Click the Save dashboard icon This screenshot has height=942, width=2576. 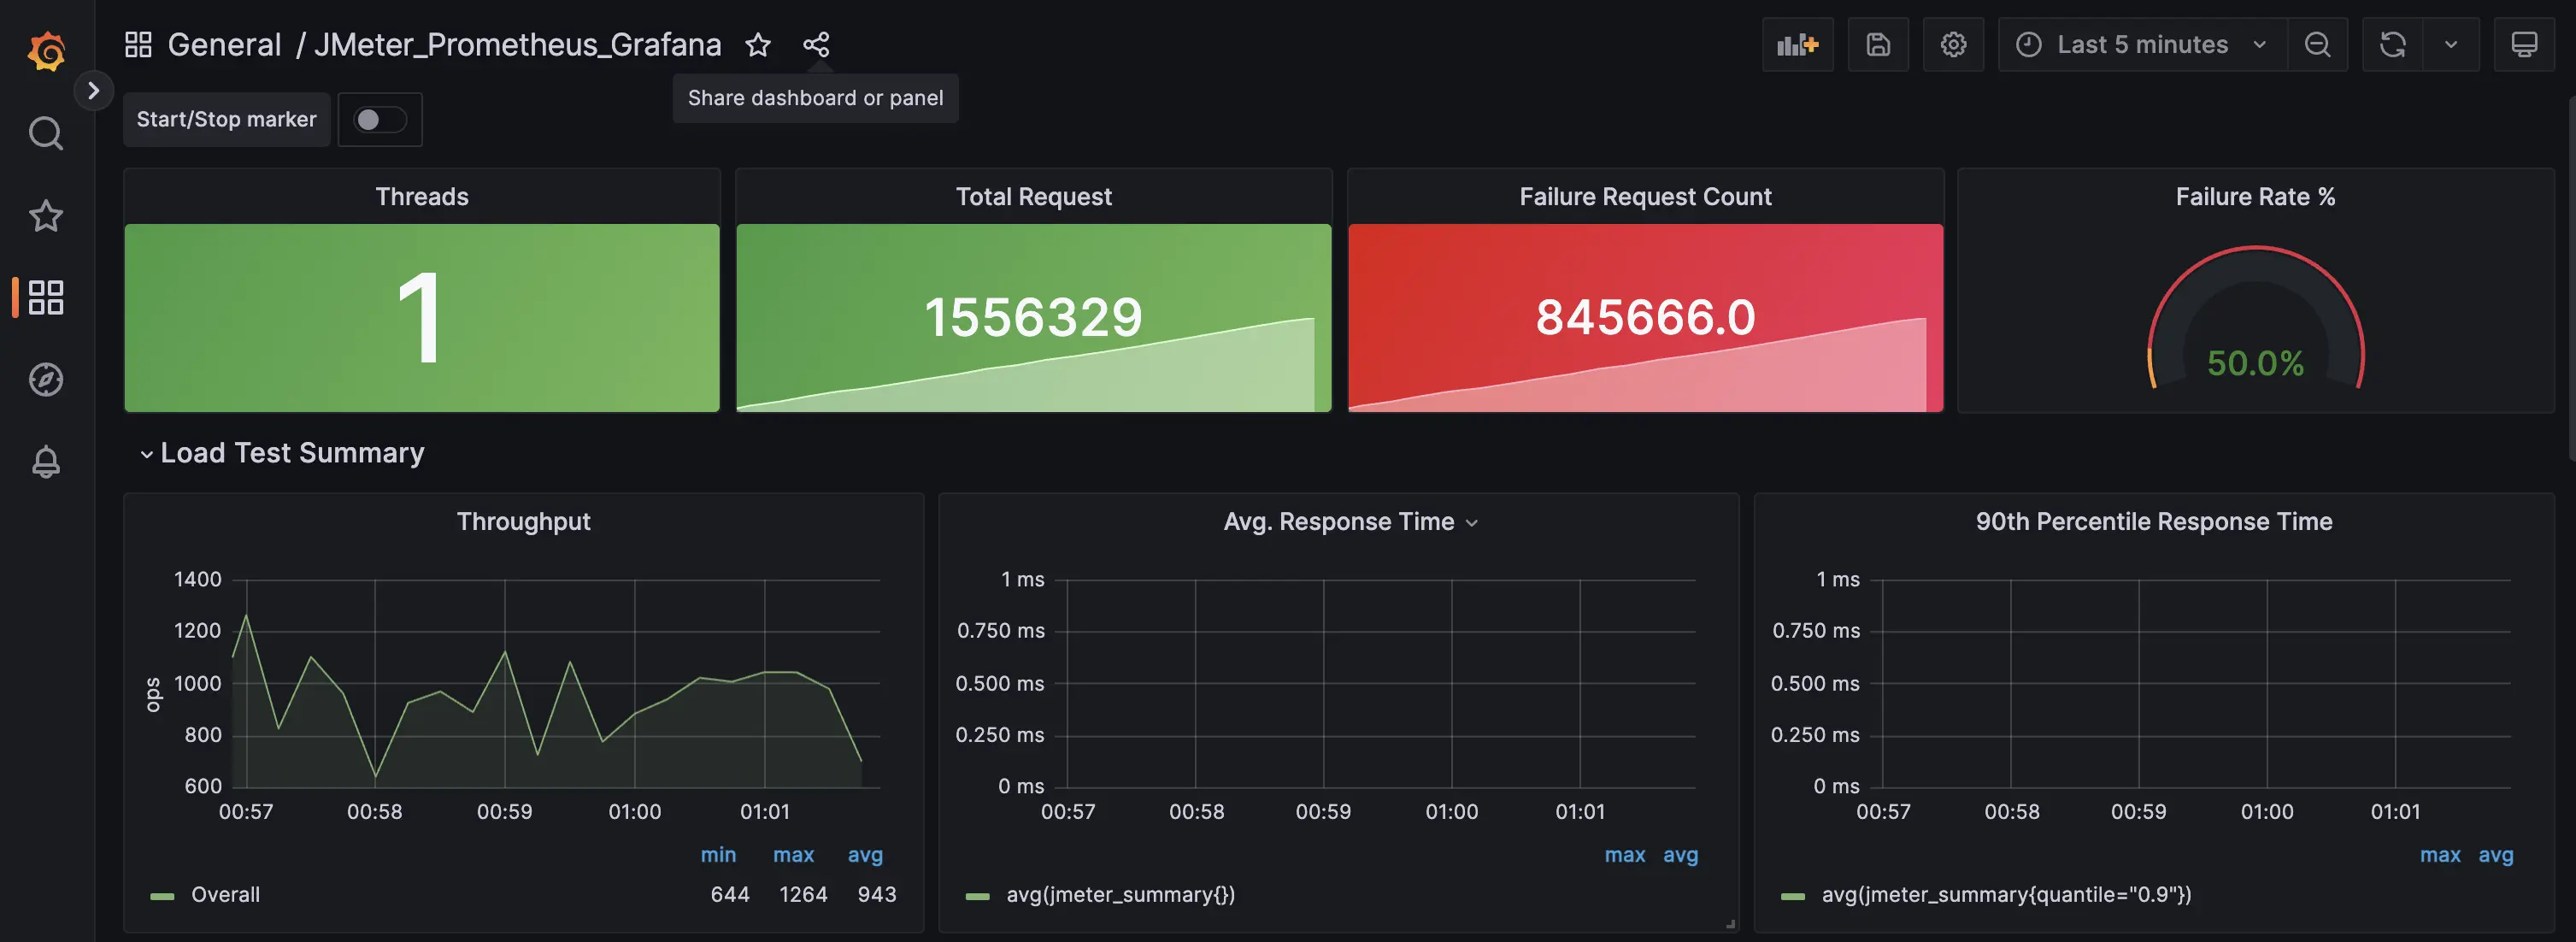point(1877,45)
